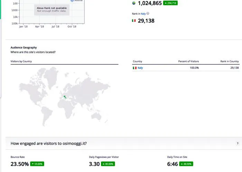The height and width of the screenshot is (172, 242).
Task: Click the Visitors by Country label
Action: point(21,61)
